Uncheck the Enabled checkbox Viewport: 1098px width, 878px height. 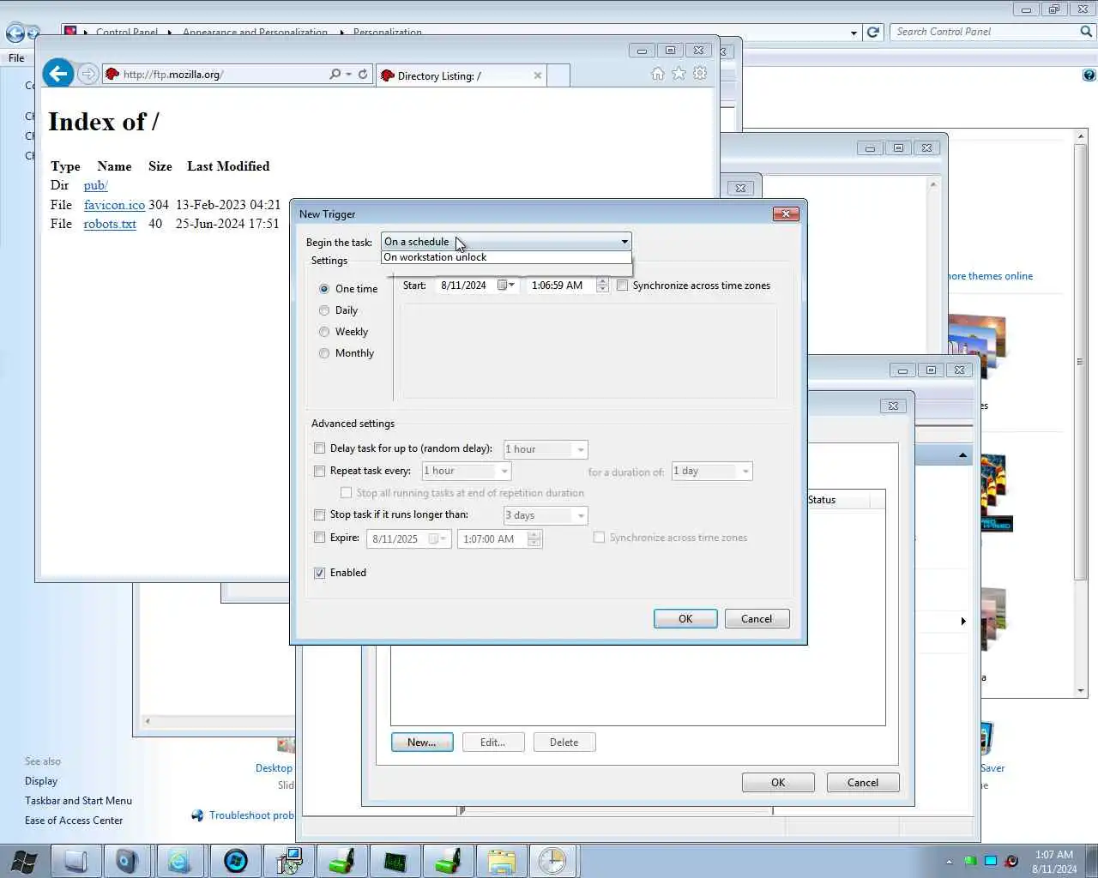click(x=320, y=573)
